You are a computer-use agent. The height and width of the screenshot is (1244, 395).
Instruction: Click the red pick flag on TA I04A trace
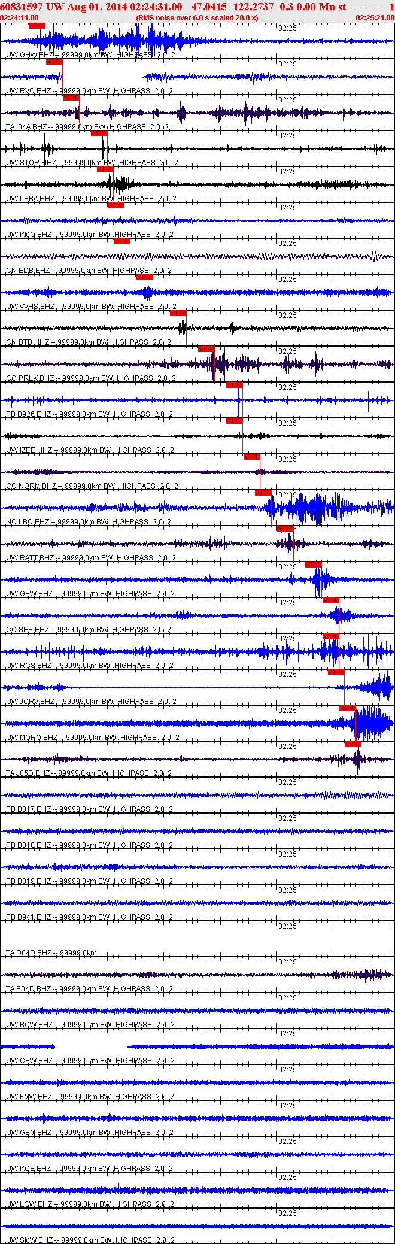(x=71, y=98)
